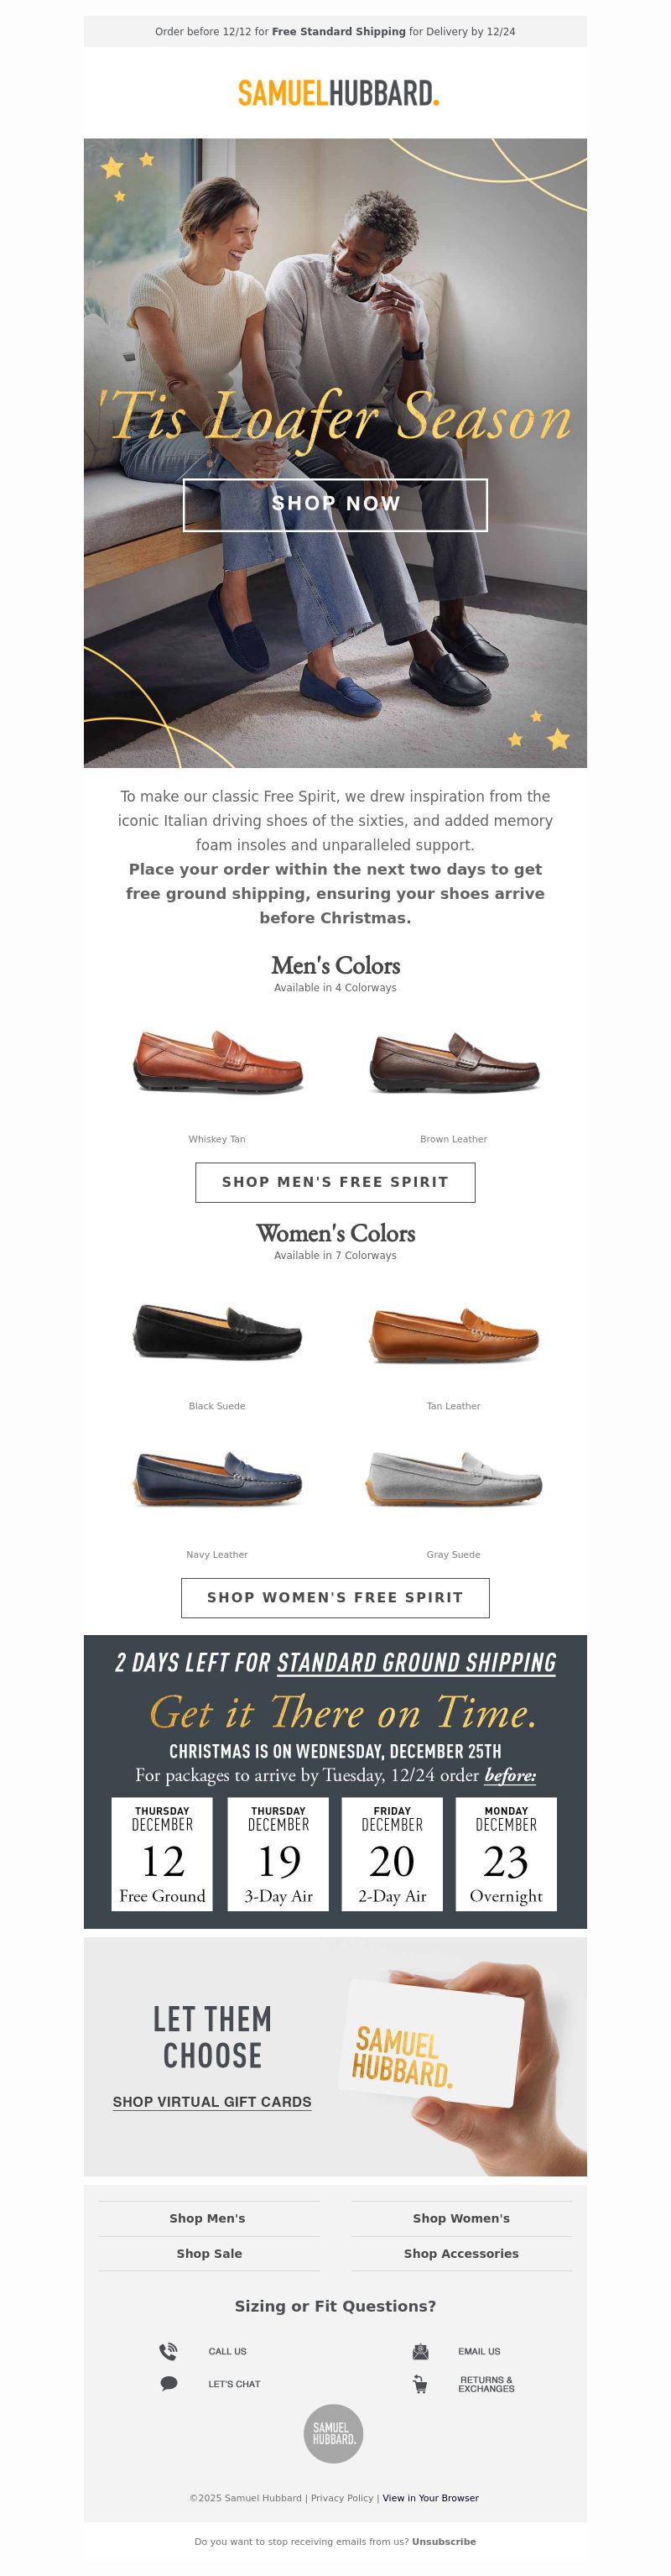The image size is (671, 2576).
Task: Select the Gray Suede women's loafer
Action: coord(454,1478)
